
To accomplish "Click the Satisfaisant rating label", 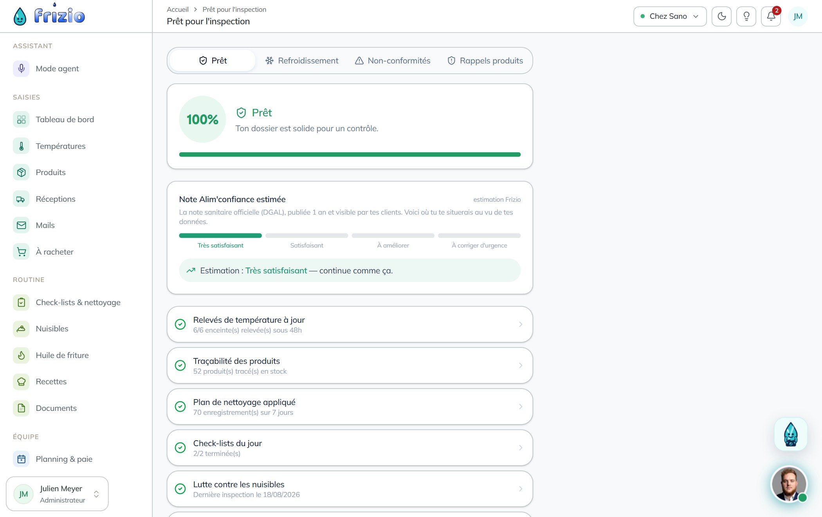I will point(306,246).
